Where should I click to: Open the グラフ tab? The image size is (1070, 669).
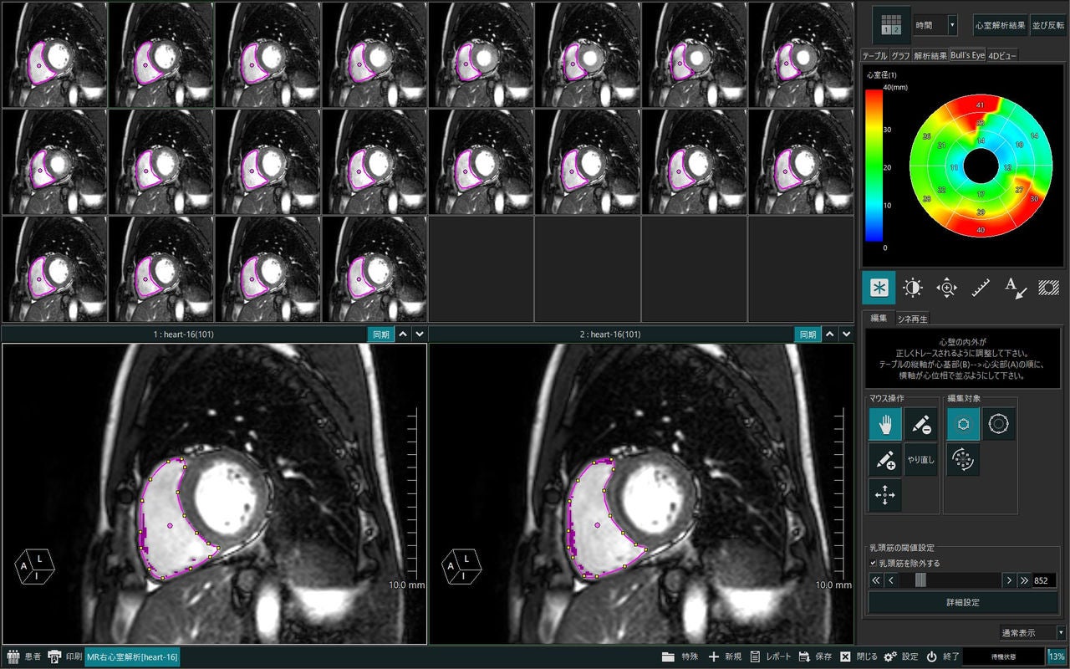[900, 56]
